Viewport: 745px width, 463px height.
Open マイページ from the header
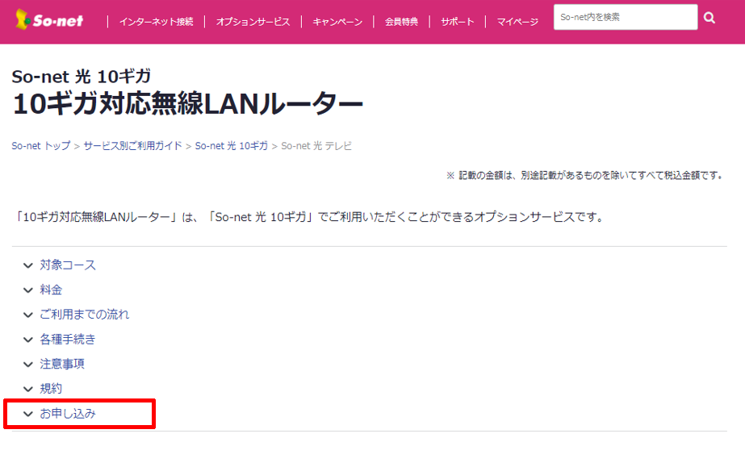tap(517, 22)
